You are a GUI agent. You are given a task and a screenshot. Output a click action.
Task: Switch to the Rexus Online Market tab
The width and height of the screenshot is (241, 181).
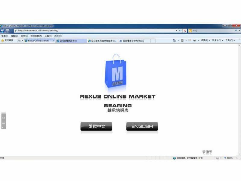point(38,41)
